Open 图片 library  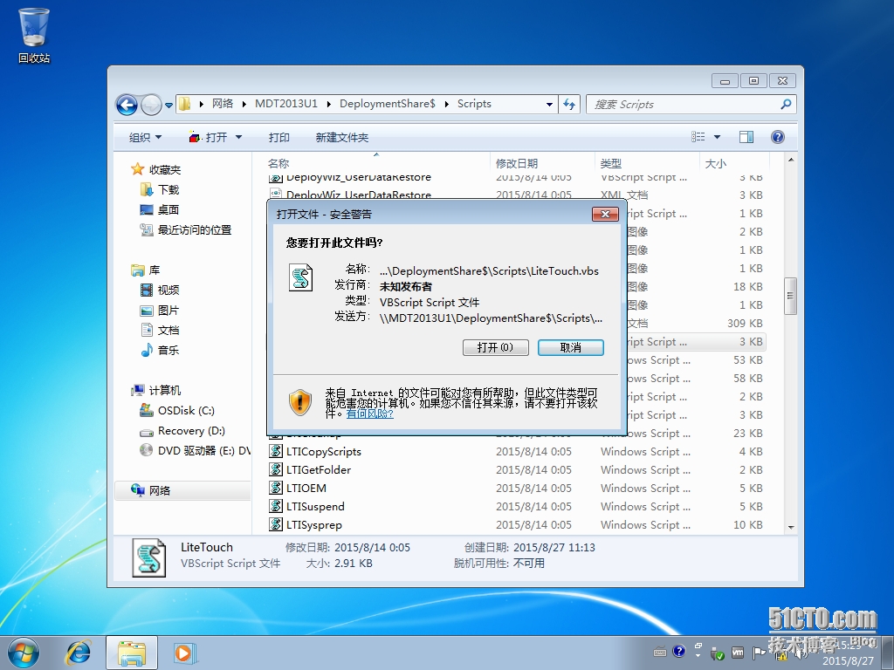(160, 311)
